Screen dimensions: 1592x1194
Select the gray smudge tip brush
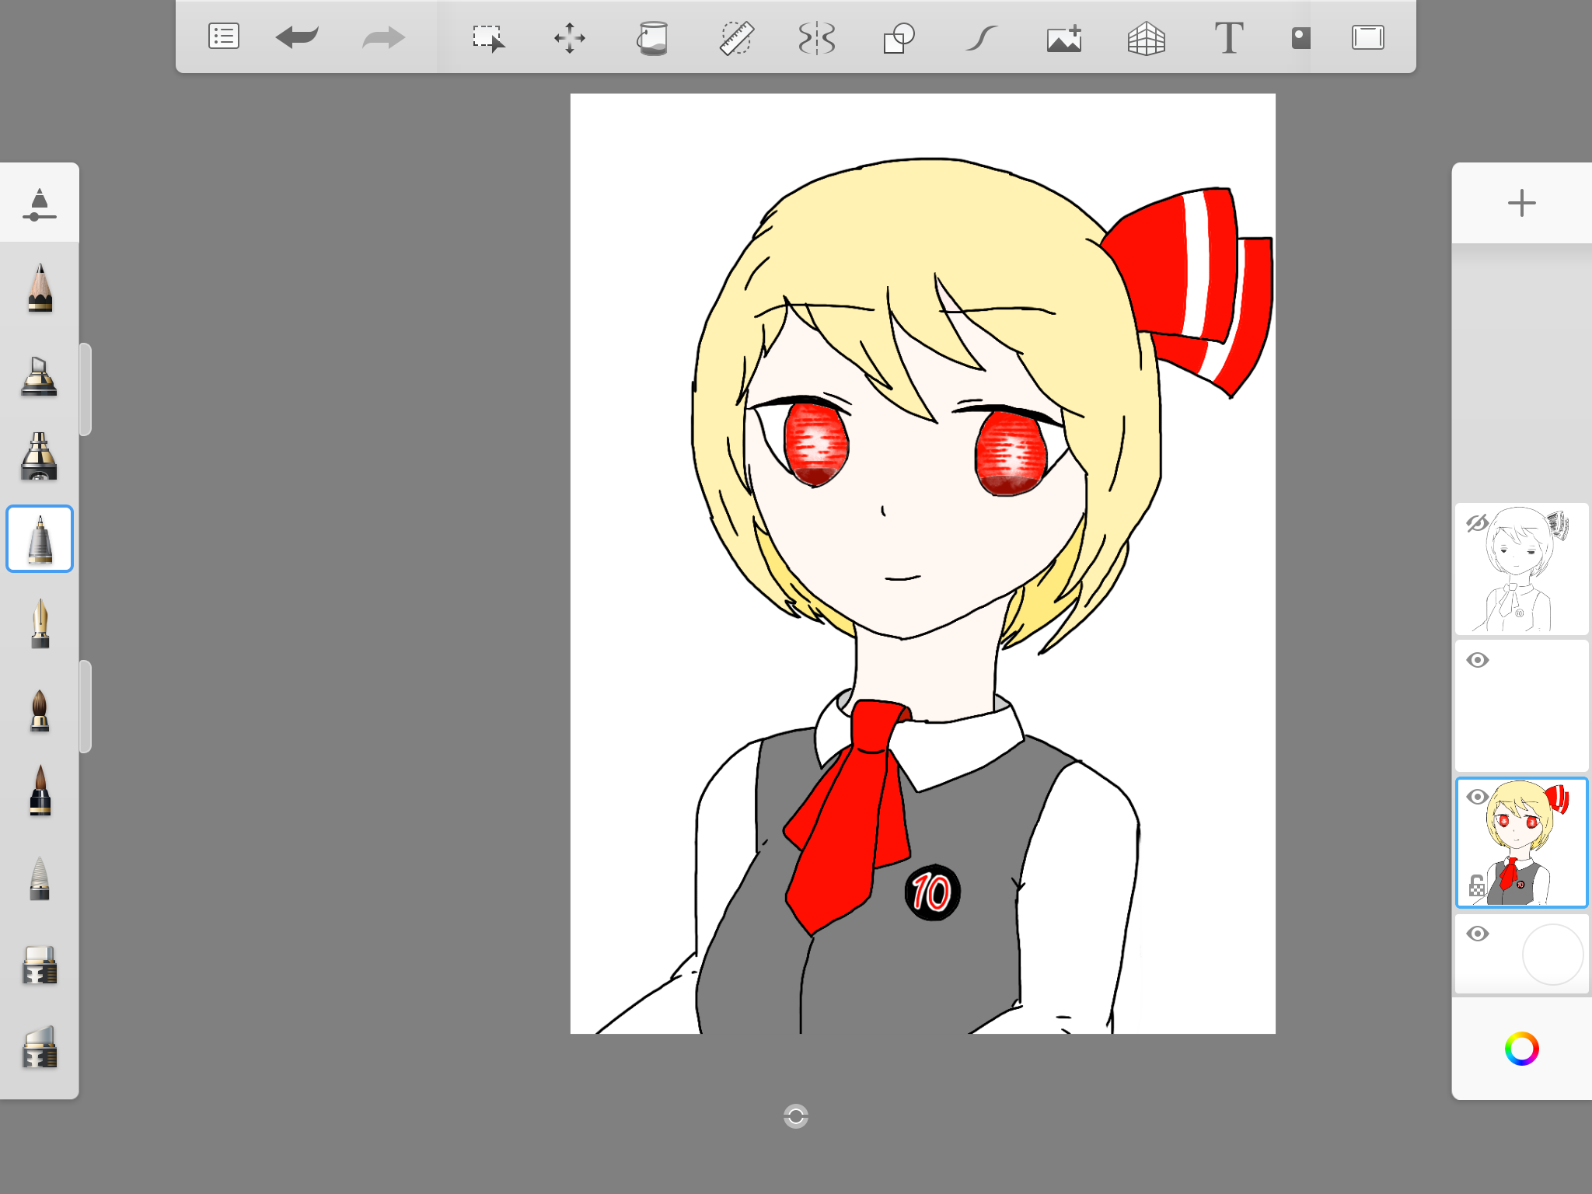click(x=40, y=878)
